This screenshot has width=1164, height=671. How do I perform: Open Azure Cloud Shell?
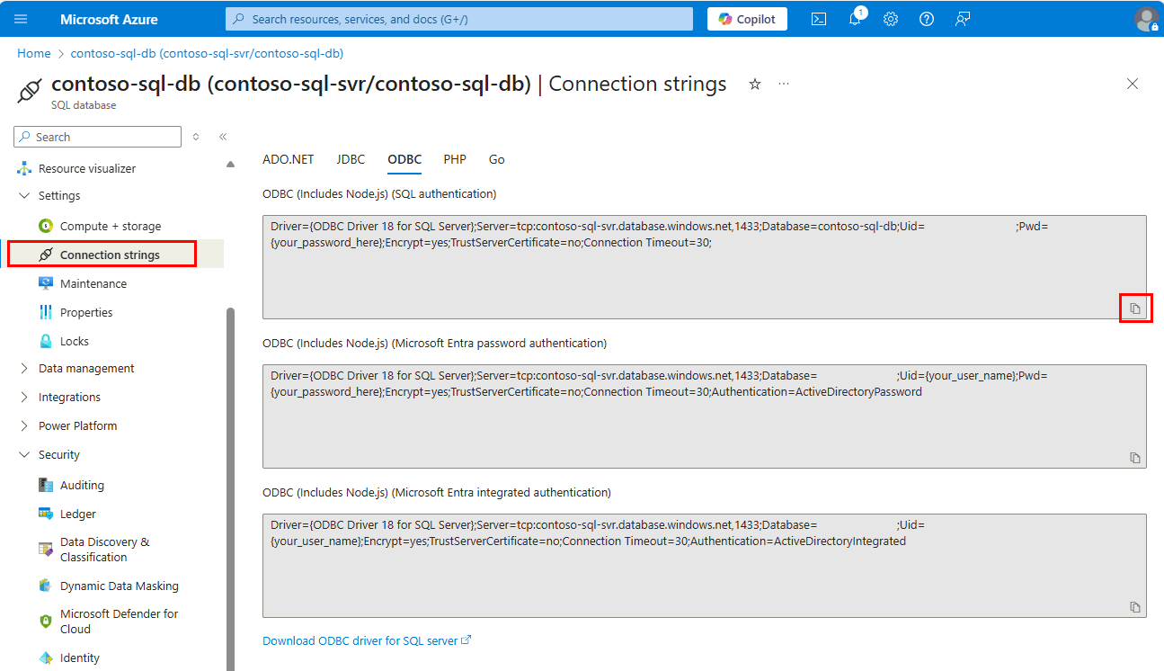coord(819,18)
